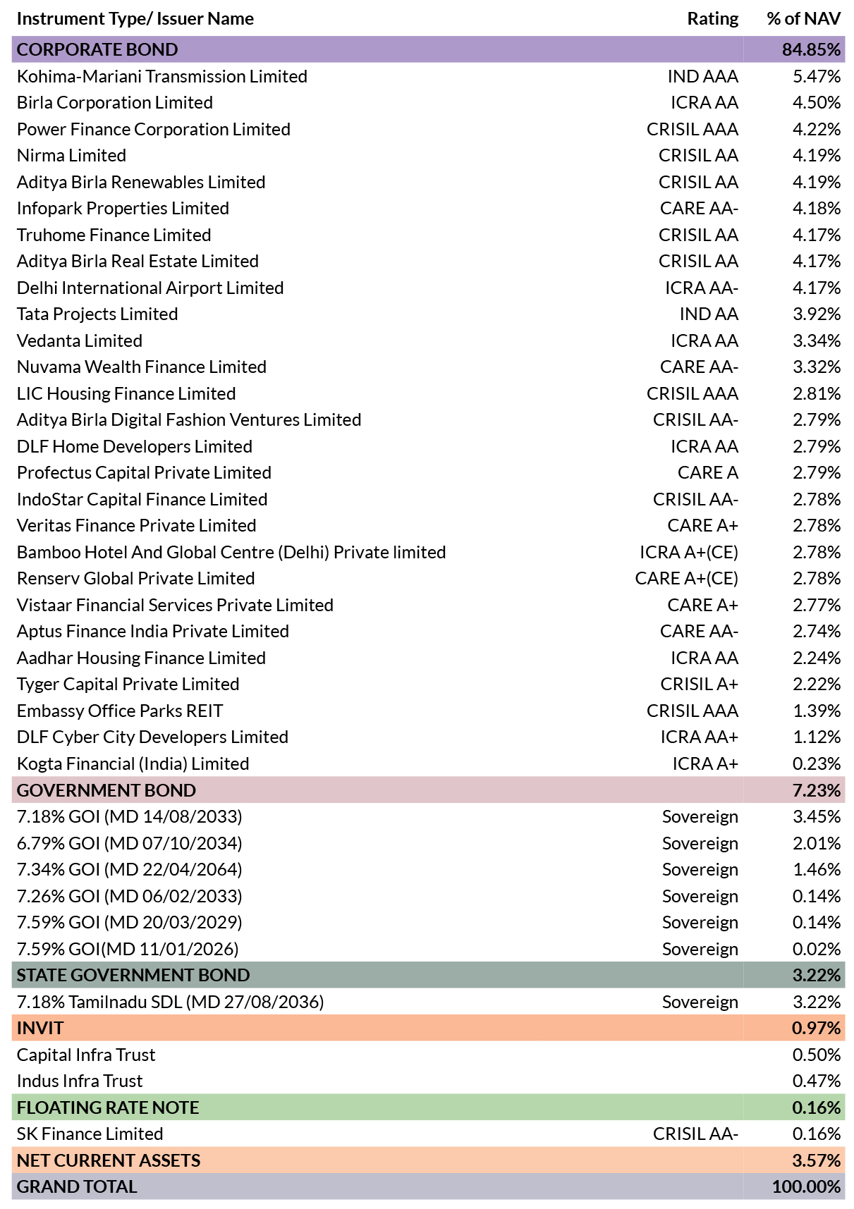The image size is (854, 1209).
Task: Click the GOVERNMENT BOND section header
Action: [x=428, y=790]
